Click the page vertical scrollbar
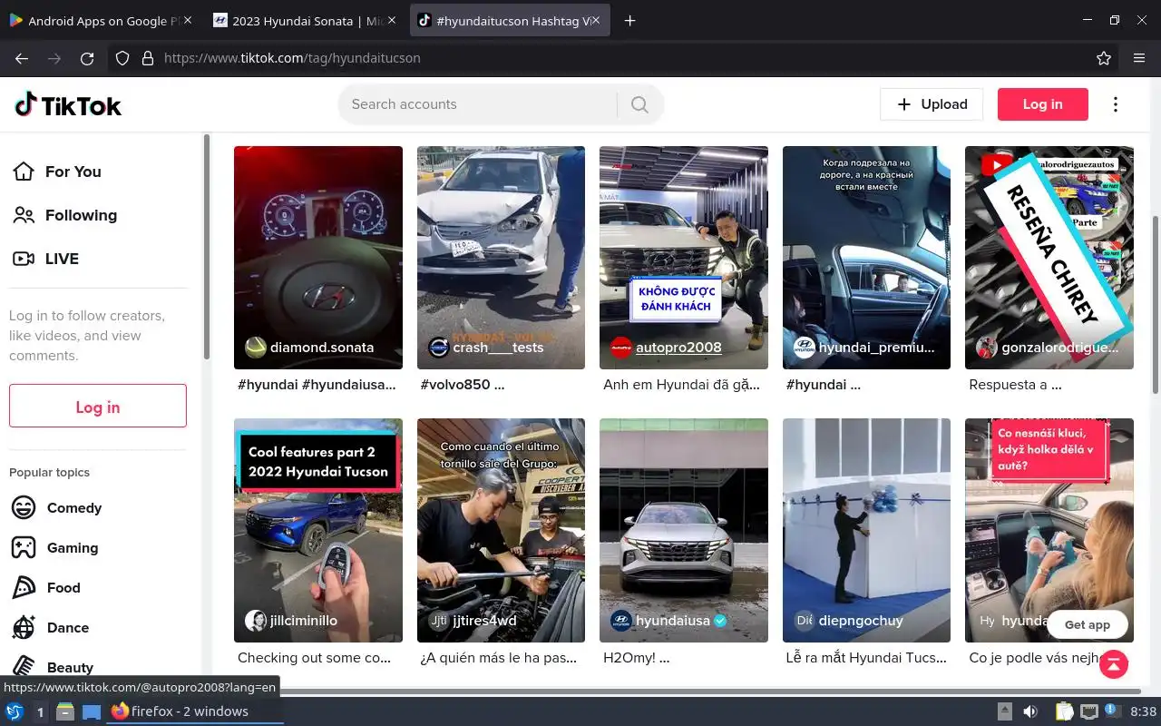This screenshot has height=726, width=1161. (x=1156, y=305)
